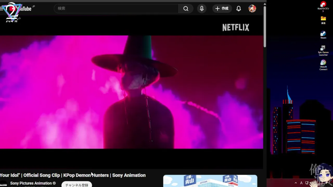The image size is (333, 187).
Task: Click the display tray icon in taskbar
Action: [307, 183]
